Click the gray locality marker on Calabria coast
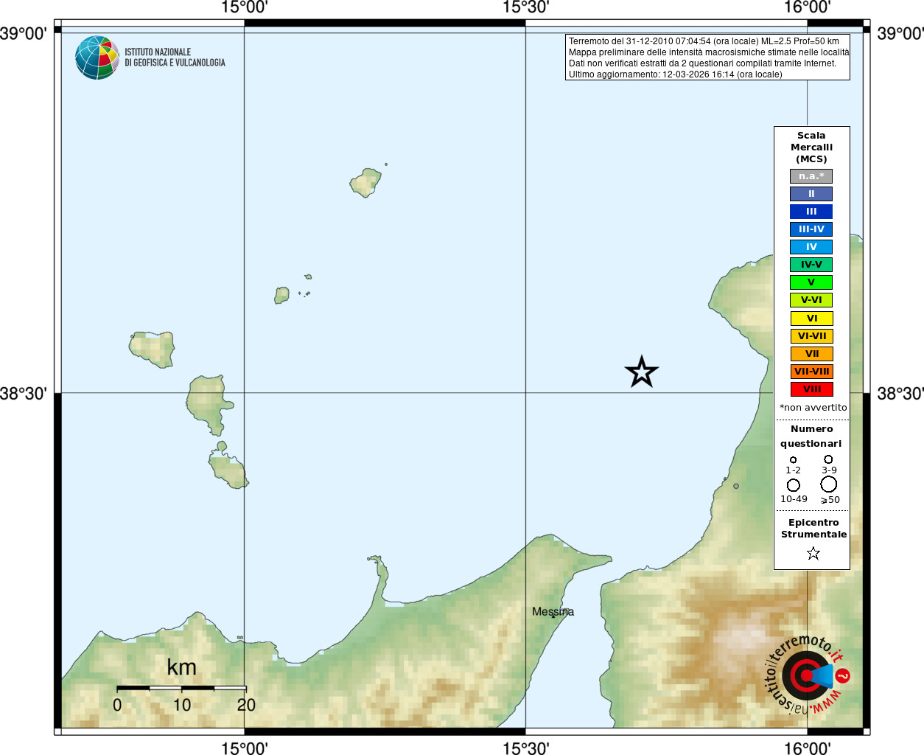This screenshot has height=755, width=924. [x=735, y=486]
